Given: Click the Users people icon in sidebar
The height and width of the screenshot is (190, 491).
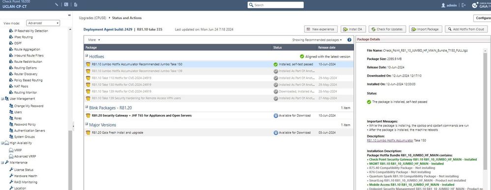Looking at the screenshot, I should 11,112.
